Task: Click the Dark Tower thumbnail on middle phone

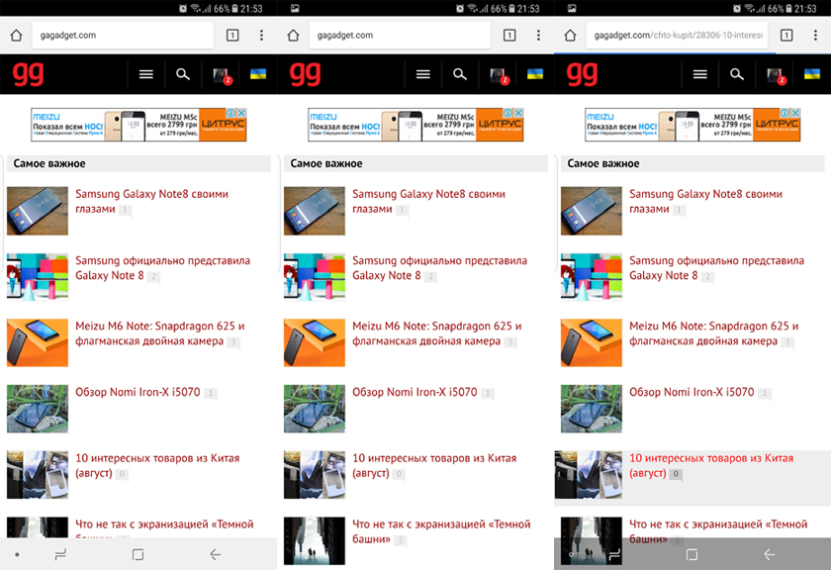Action: (x=315, y=541)
